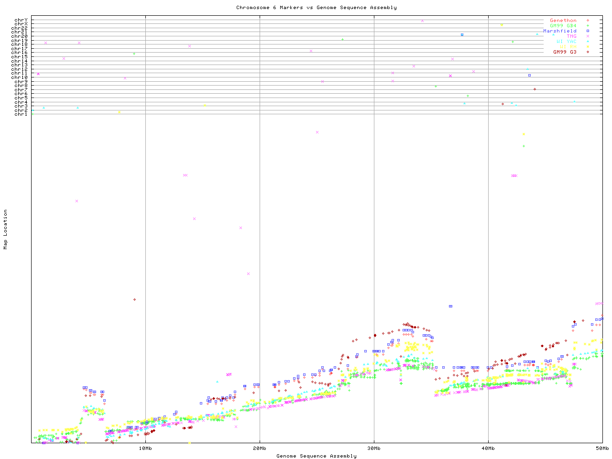
Task: Click the GM99 G3 dark red marker
Action: click(x=588, y=52)
